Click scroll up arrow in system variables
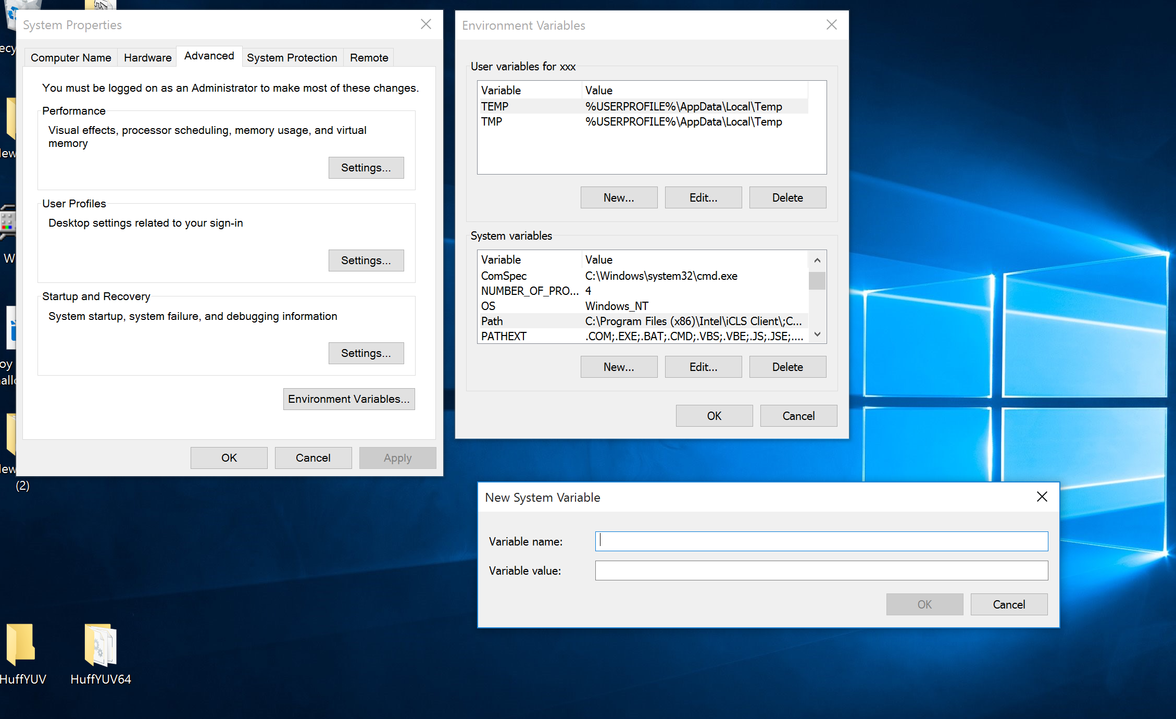Screen dimensions: 1176x719 click(x=817, y=260)
